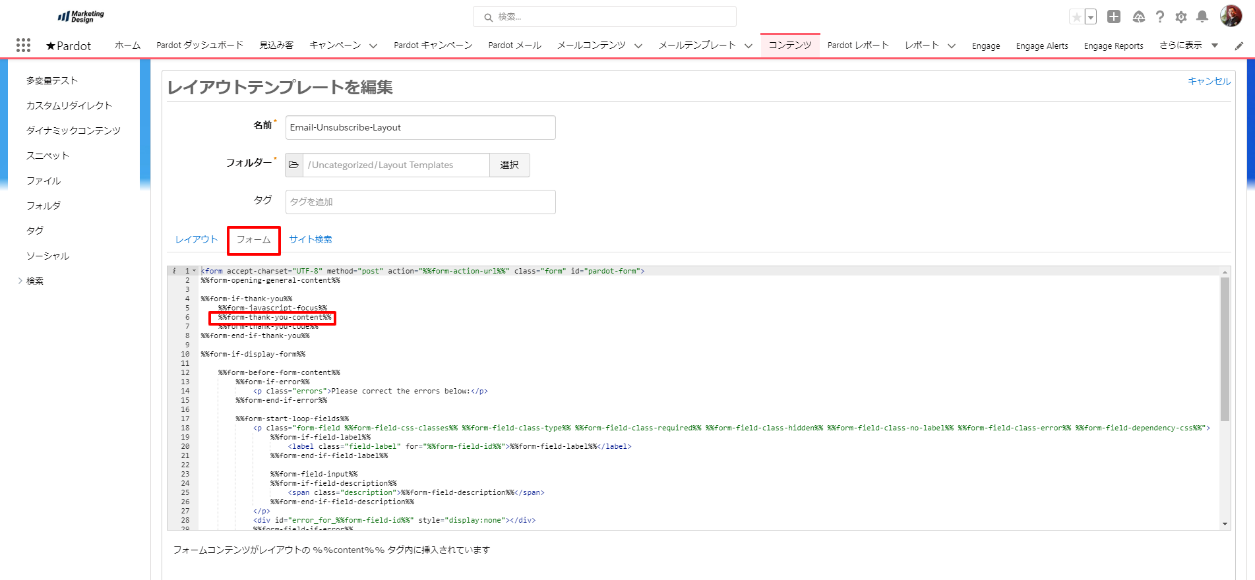Image resolution: width=1255 pixels, height=580 pixels.
Task: View notifications bell icon
Action: coord(1202,17)
